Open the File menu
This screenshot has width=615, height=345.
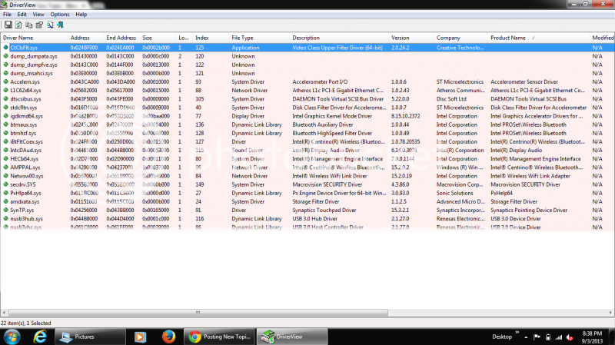coord(7,15)
